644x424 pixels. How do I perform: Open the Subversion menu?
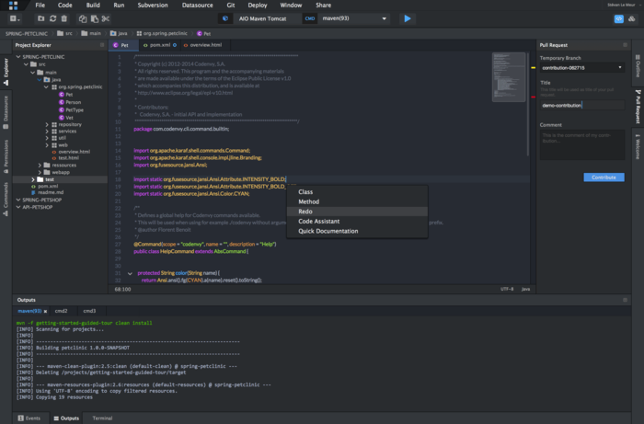152,5
